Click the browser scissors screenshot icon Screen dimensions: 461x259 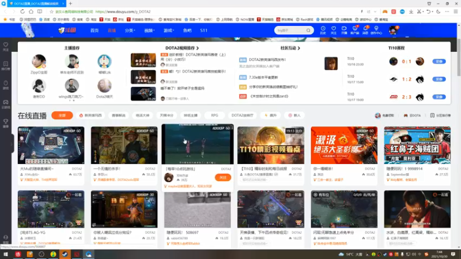pos(420,12)
